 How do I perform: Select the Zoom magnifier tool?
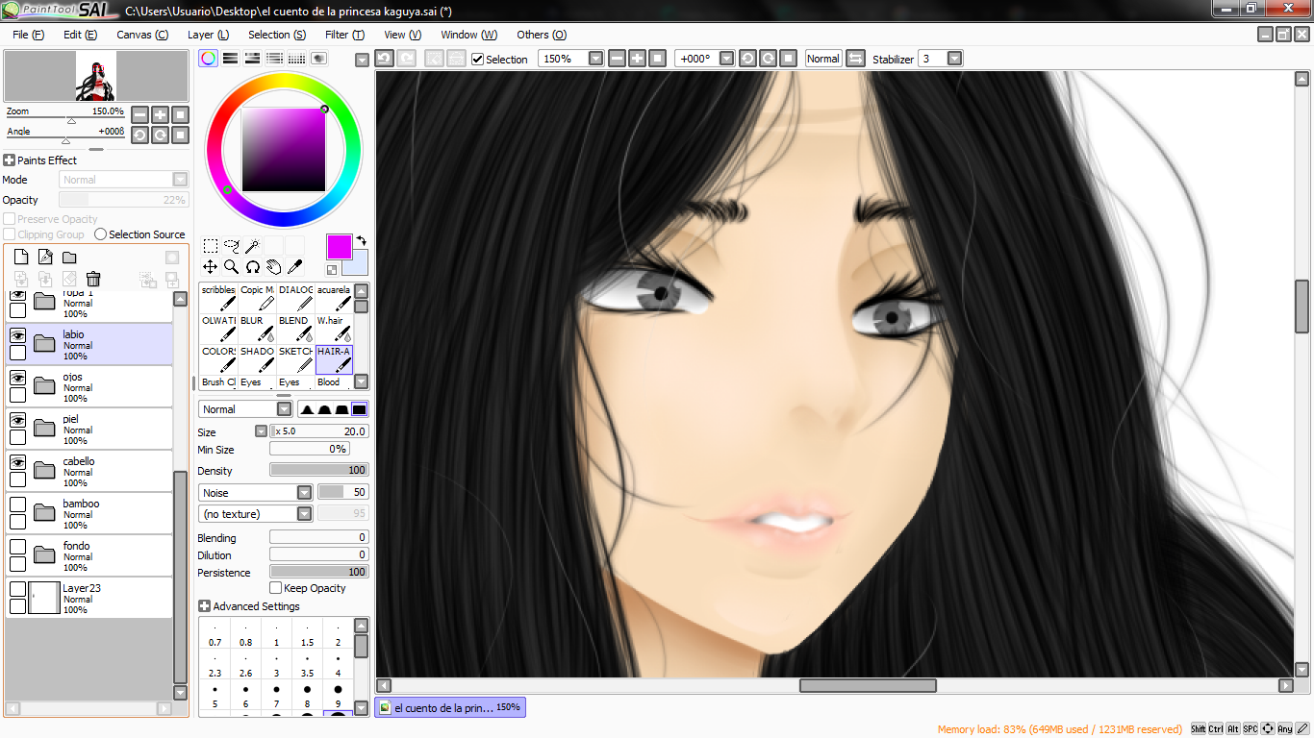click(x=231, y=266)
